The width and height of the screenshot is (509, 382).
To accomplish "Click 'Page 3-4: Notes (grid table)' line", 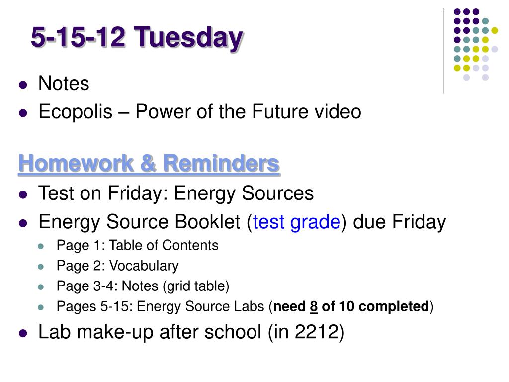I will [x=143, y=286].
